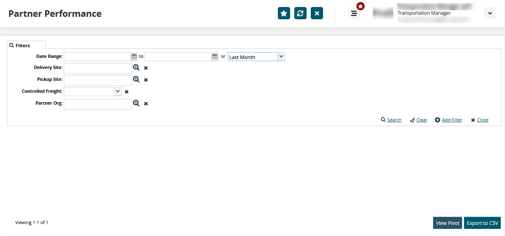Open calendar picker for end date

point(215,57)
